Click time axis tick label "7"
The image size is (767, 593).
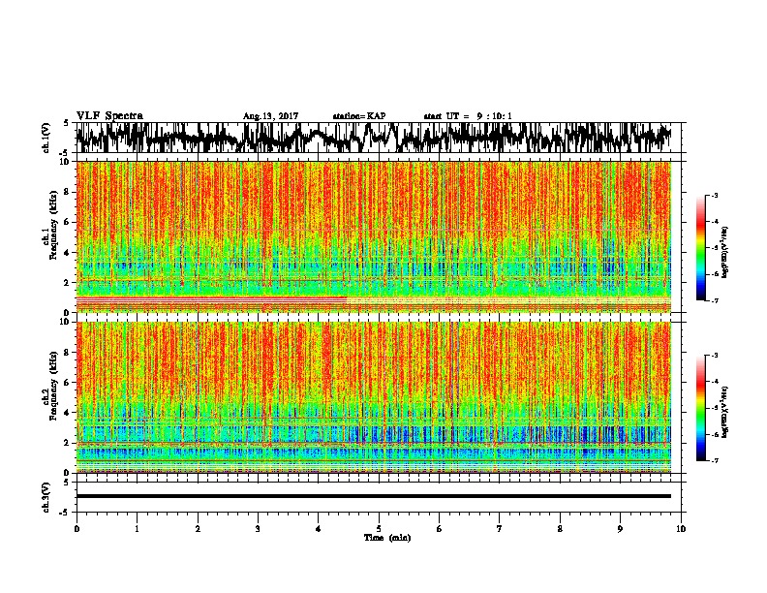pyautogui.click(x=500, y=529)
